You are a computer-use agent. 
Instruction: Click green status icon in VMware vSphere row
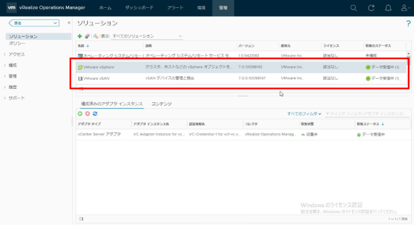point(368,67)
